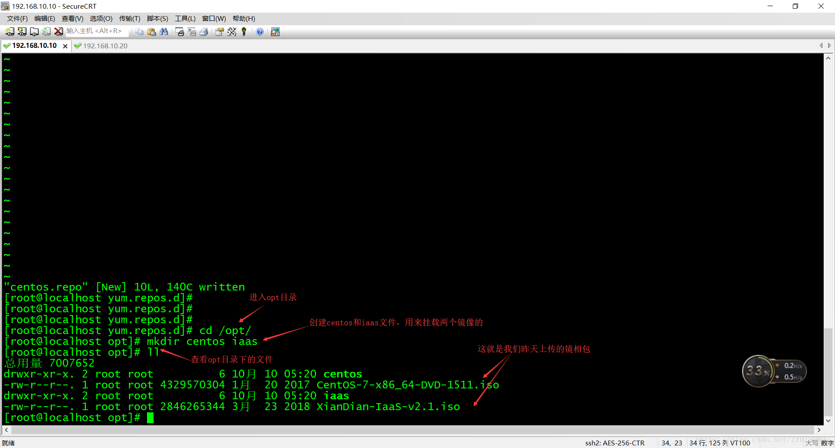Click the XianDian-IaaS-v2.1.iso filename

click(x=388, y=407)
